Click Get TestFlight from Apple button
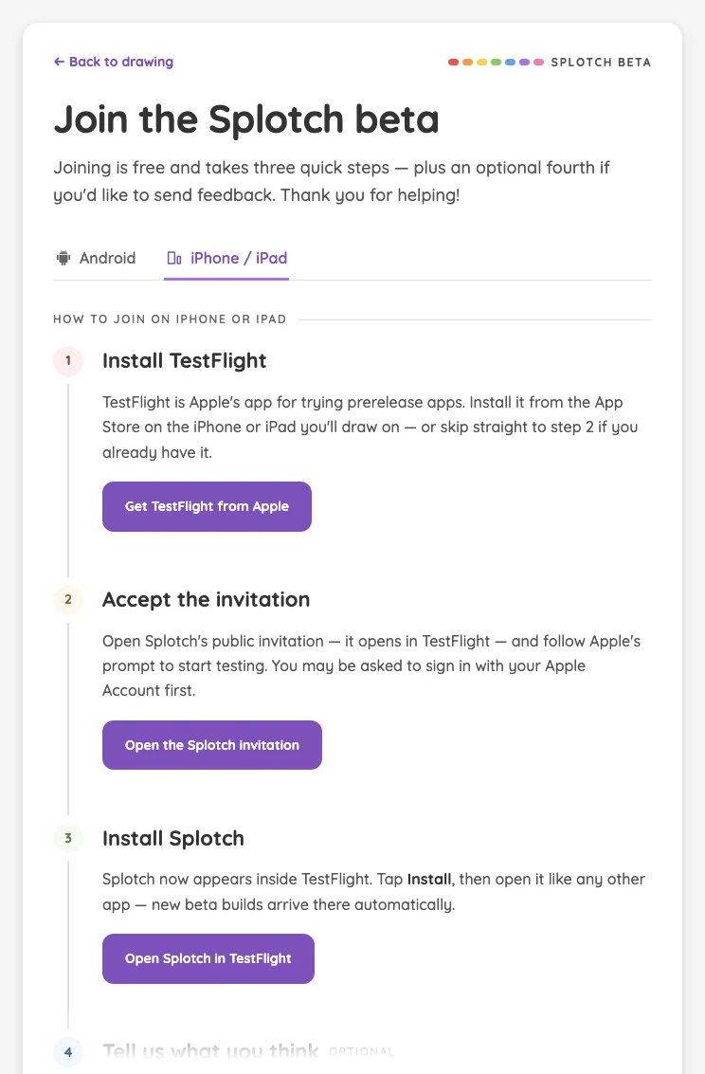This screenshot has width=705, height=1074. [207, 506]
